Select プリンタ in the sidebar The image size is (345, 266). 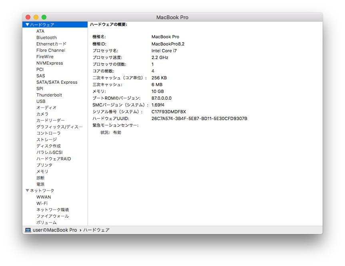point(44,165)
